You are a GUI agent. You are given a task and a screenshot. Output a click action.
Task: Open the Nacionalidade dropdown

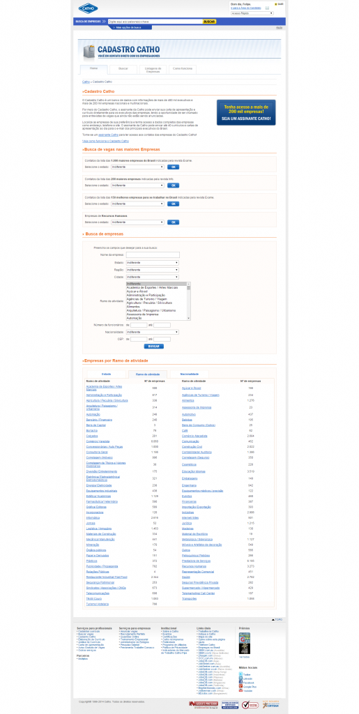[152, 333]
